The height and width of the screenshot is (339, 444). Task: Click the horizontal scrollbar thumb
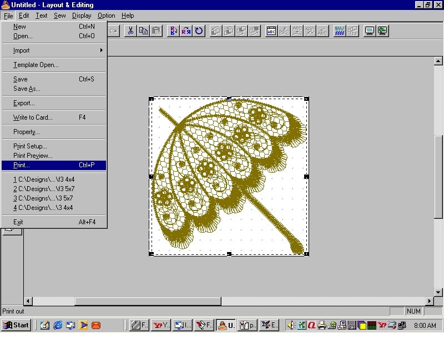tap(148, 301)
